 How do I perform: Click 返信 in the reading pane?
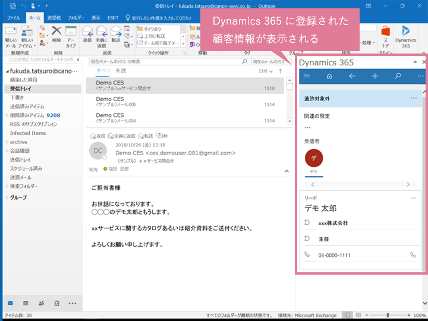(x=97, y=136)
